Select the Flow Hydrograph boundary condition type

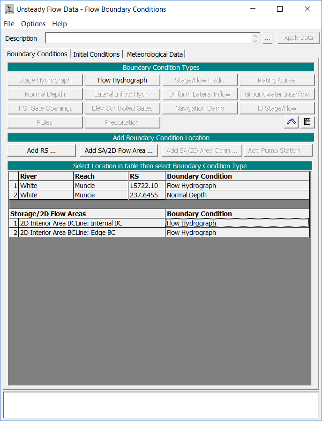point(122,80)
